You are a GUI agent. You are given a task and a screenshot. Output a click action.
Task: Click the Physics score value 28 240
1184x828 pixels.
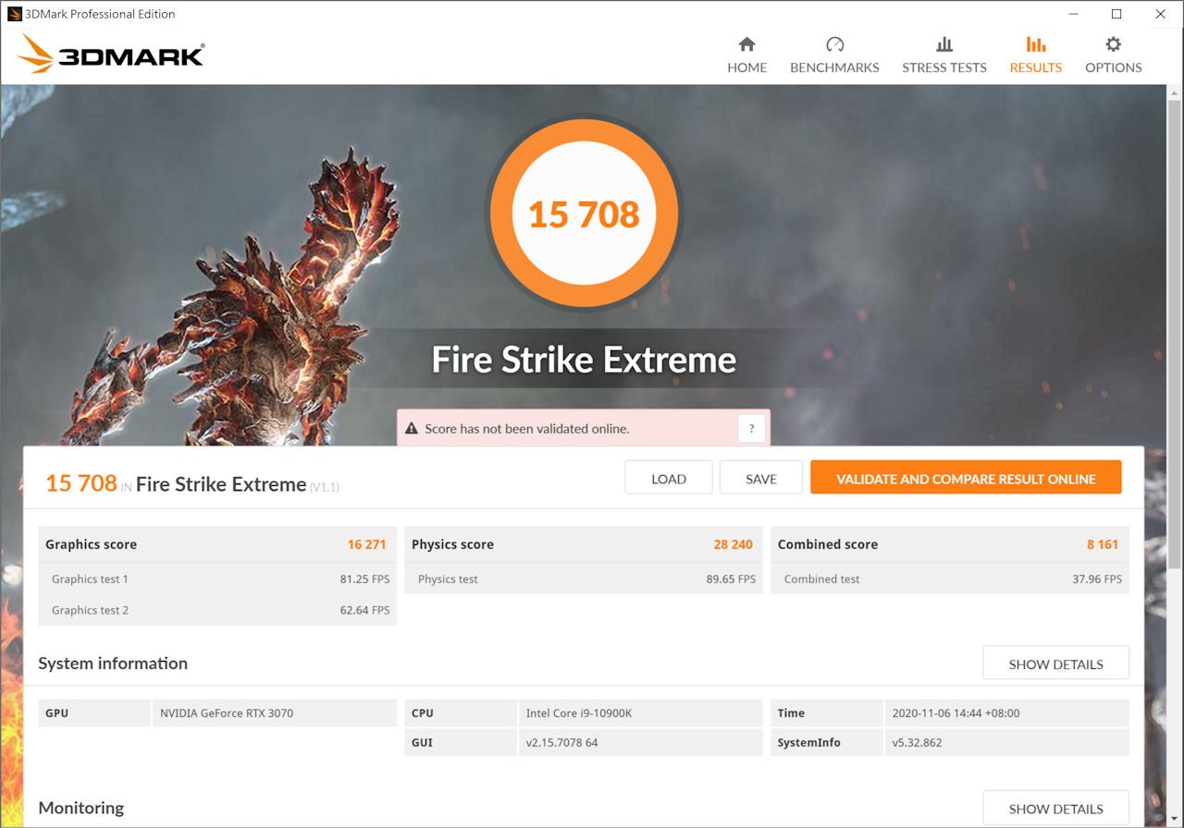click(733, 544)
